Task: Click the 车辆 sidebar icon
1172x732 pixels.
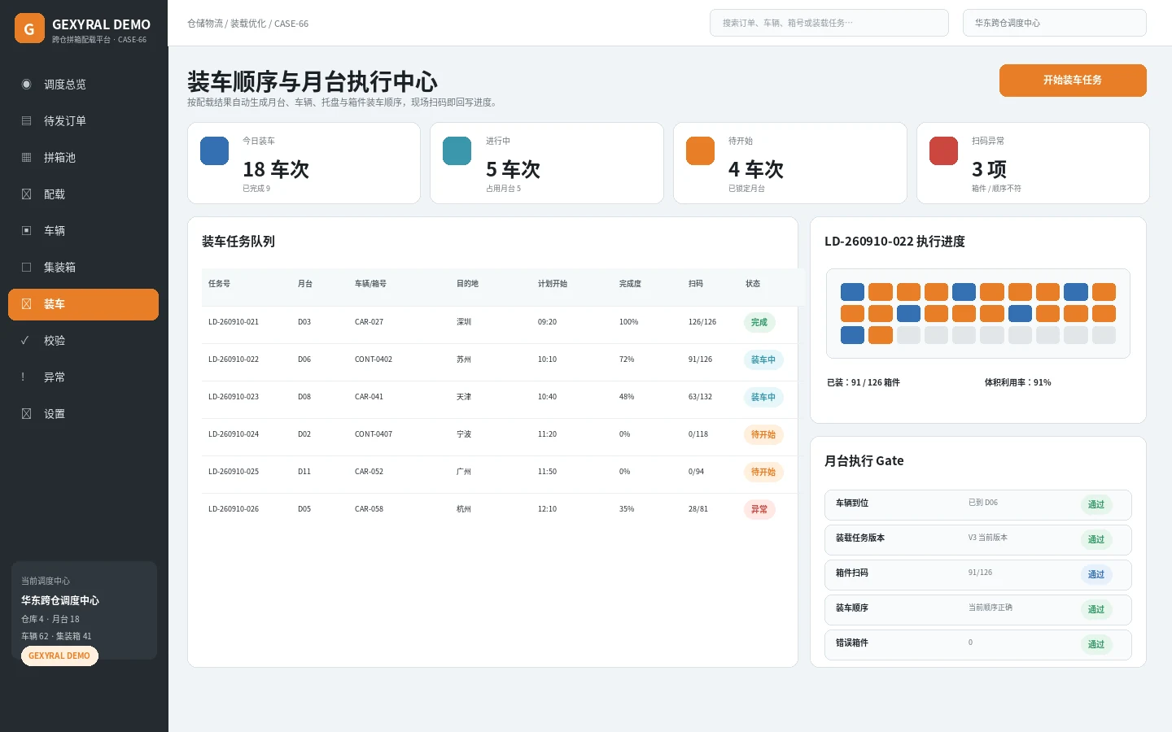Action: tap(26, 231)
